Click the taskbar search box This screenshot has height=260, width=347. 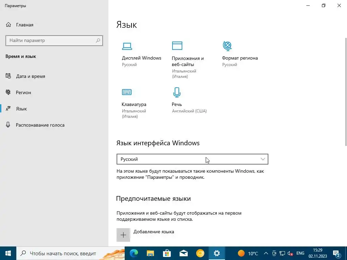pyautogui.click(x=70, y=253)
